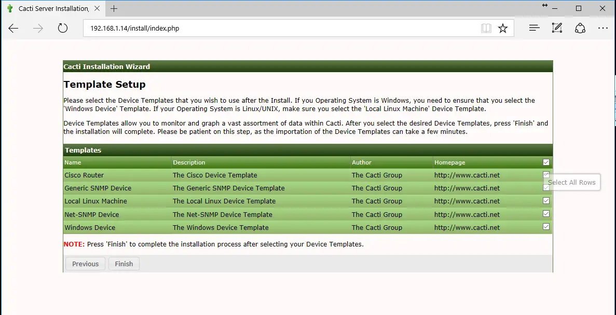Toggle Local Linux Machine checkbox
Image resolution: width=616 pixels, height=315 pixels.
pyautogui.click(x=546, y=201)
